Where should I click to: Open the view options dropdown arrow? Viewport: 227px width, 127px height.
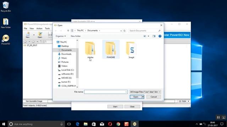tap(148, 36)
